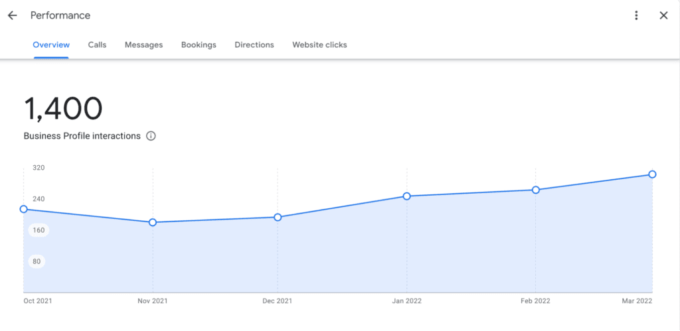Show info about Business Profile interactions
This screenshot has width=680, height=331.
click(151, 136)
